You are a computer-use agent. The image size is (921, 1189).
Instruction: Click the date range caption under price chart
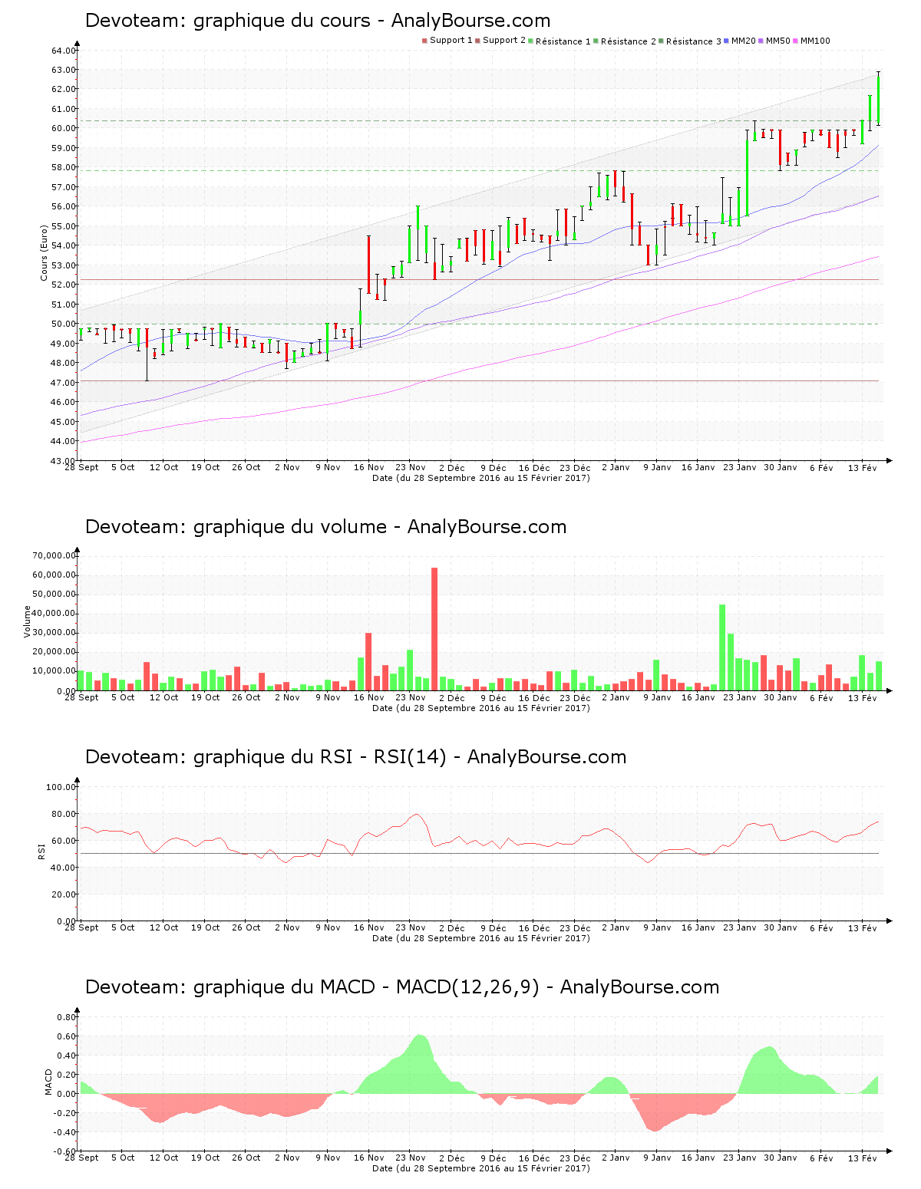click(x=481, y=478)
